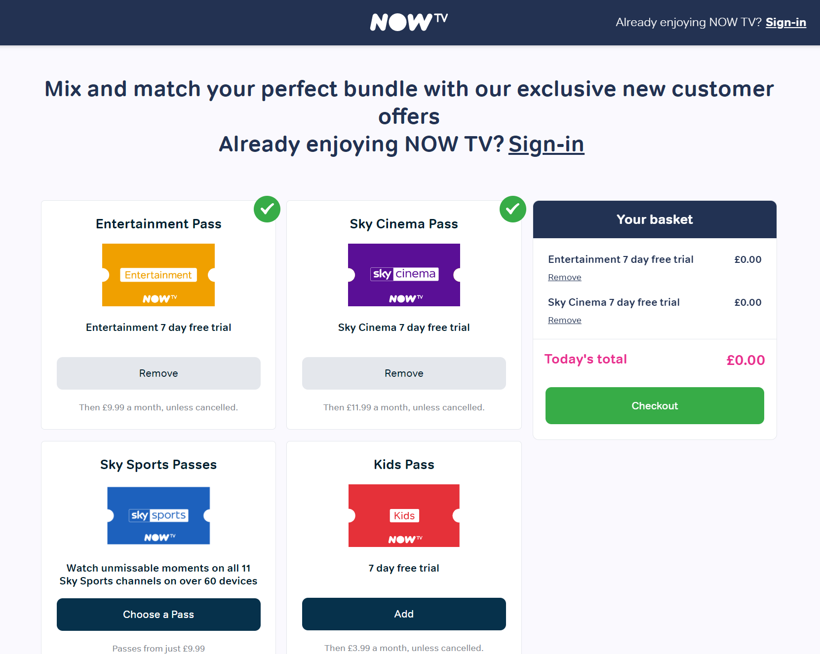Viewport: 820px width, 654px height.
Task: Toggle the green checkmark on Sky Cinema Pass
Action: click(x=512, y=209)
